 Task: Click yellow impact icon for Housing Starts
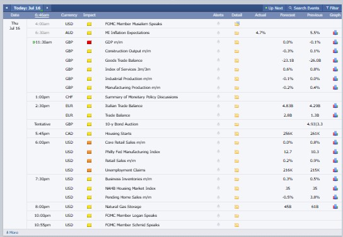(x=89, y=134)
